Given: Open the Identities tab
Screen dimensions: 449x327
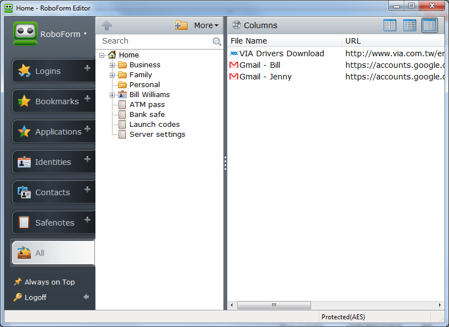Looking at the screenshot, I should (53, 162).
